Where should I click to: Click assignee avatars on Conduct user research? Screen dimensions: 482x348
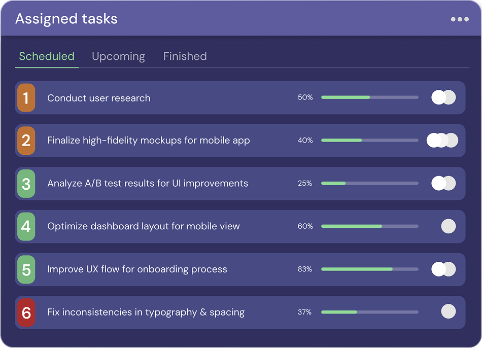click(443, 97)
